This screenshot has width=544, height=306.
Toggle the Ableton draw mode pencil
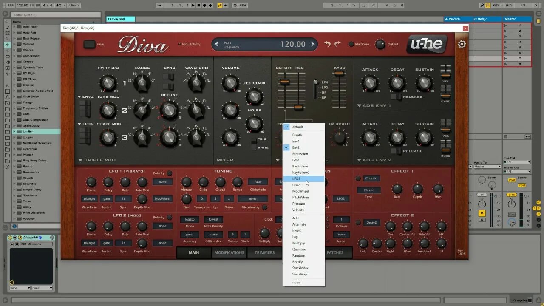[x=482, y=5]
